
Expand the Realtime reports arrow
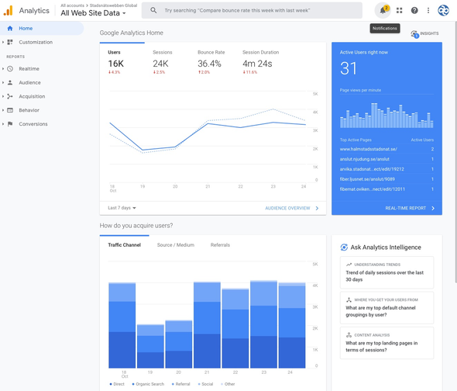pos(3,68)
